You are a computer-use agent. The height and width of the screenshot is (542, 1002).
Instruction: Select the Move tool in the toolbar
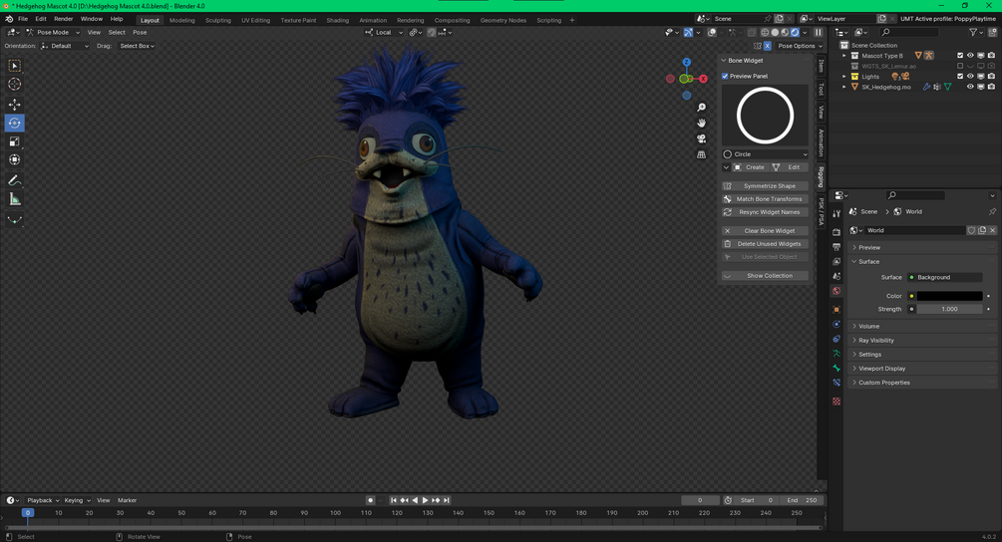[x=14, y=104]
